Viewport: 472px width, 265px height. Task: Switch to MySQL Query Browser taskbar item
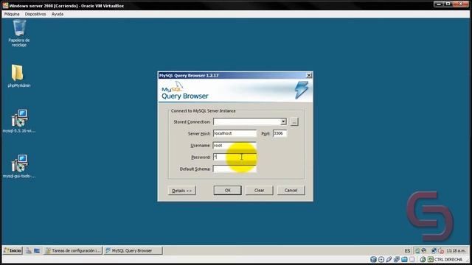[x=133, y=250]
